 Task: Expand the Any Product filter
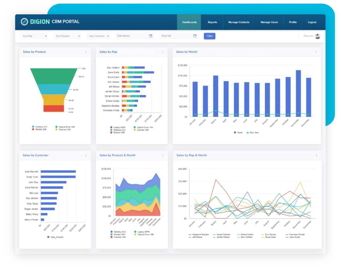click(x=67, y=36)
